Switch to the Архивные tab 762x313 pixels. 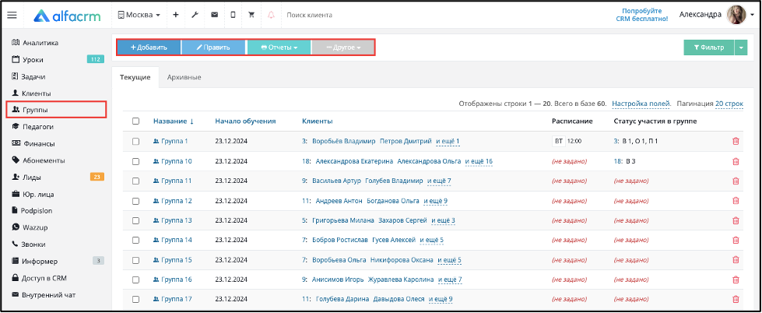(x=184, y=77)
